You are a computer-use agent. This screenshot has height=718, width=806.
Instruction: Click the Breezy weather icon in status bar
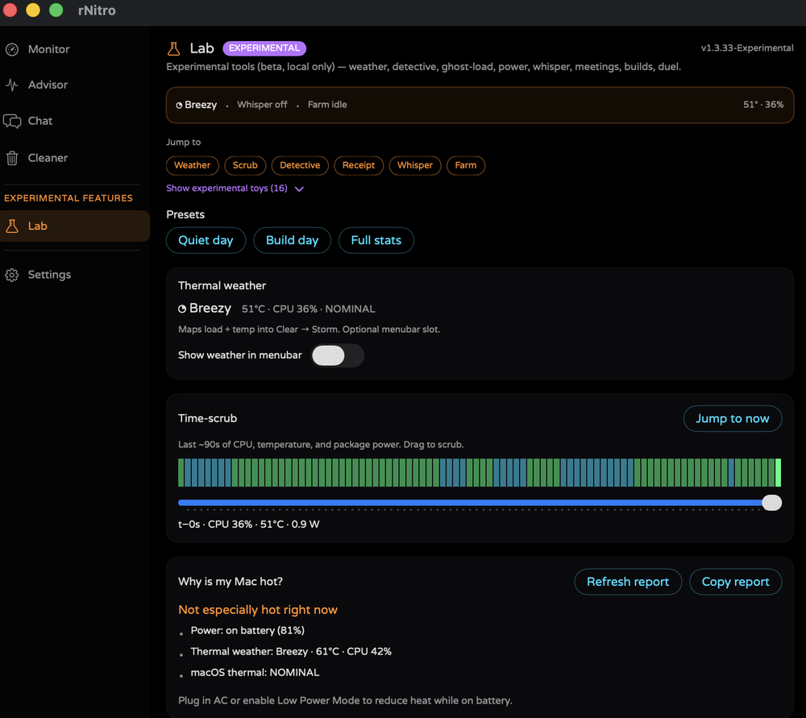(179, 105)
